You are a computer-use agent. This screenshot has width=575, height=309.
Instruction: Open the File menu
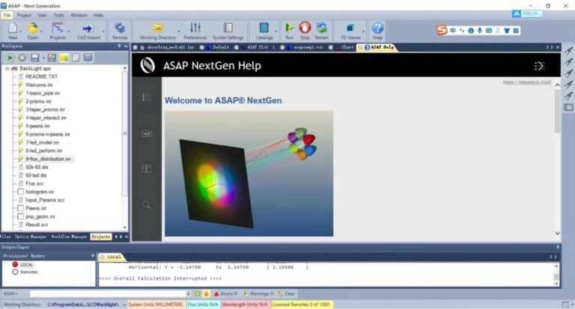coord(7,15)
